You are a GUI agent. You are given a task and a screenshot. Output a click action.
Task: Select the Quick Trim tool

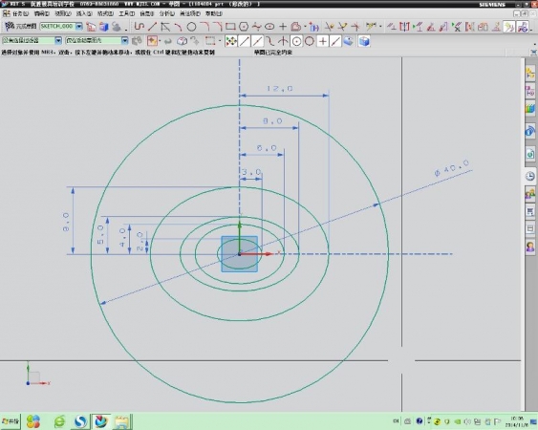330,27
